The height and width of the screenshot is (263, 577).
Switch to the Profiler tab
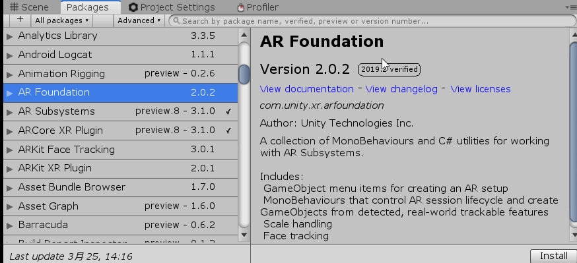257,7
